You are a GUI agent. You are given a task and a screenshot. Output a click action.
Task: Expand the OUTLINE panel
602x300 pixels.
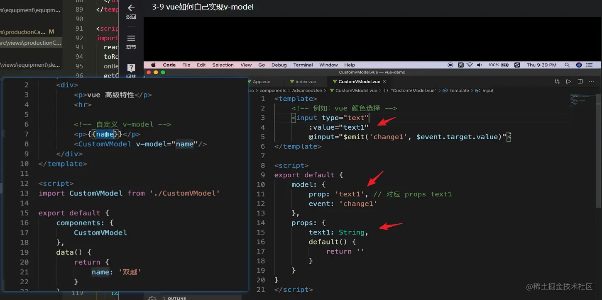coord(174,298)
